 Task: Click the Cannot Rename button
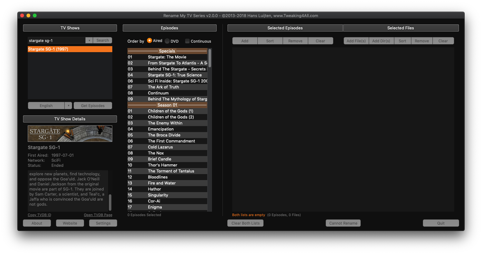[343, 223]
